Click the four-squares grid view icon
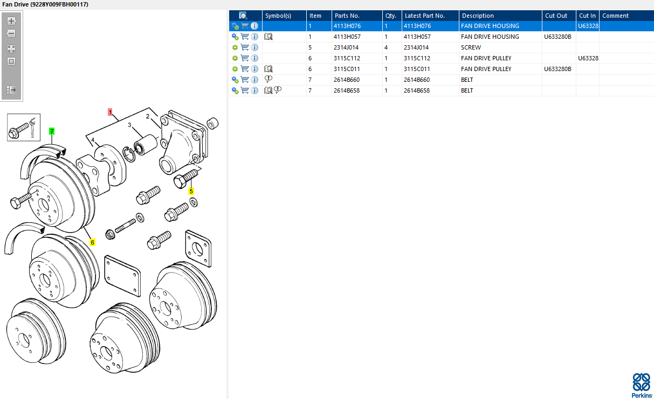 point(11,48)
